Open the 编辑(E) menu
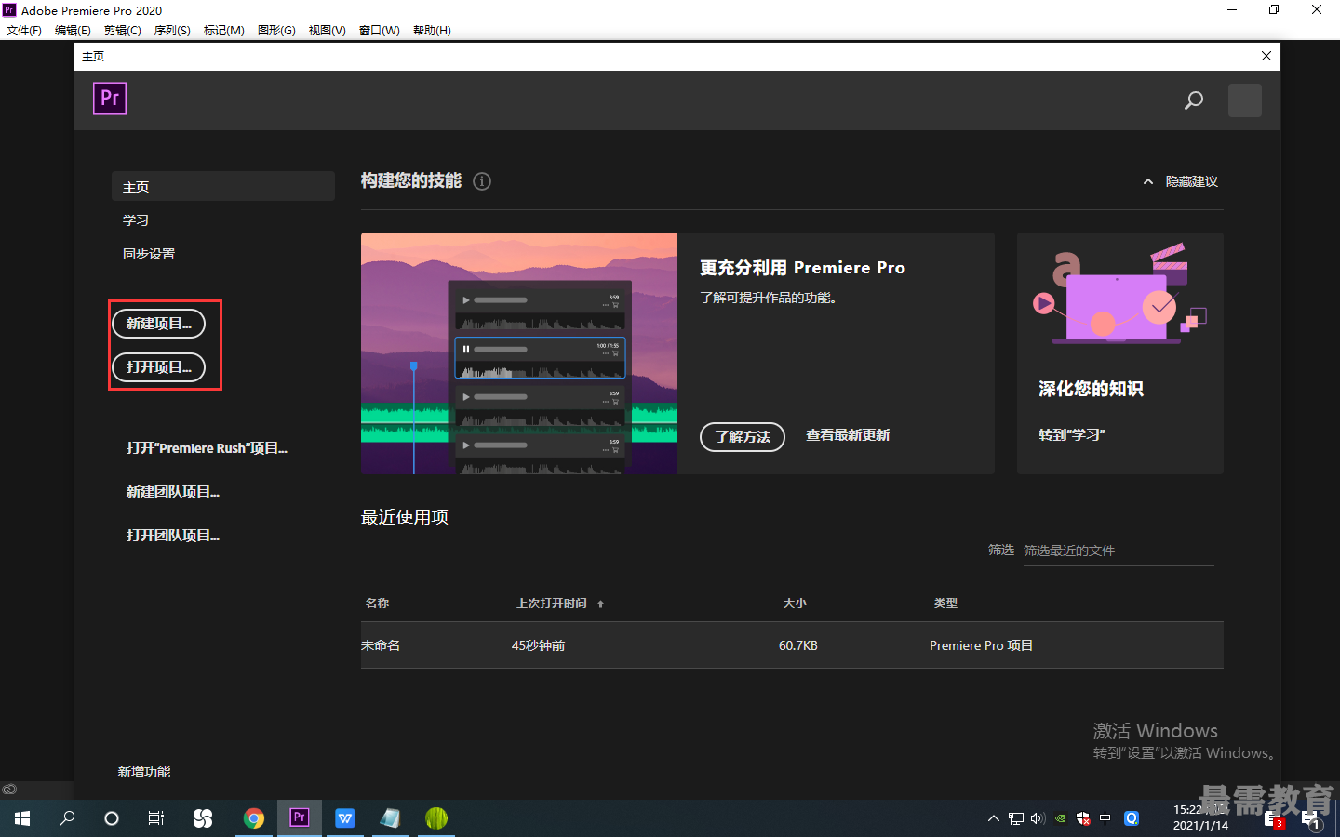Image resolution: width=1340 pixels, height=837 pixels. click(x=73, y=31)
